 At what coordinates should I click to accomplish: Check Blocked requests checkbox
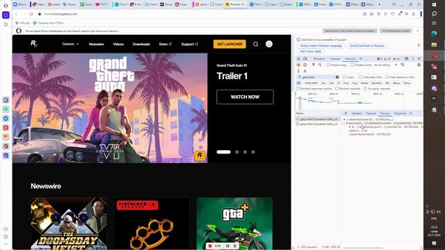[x=337, y=89]
